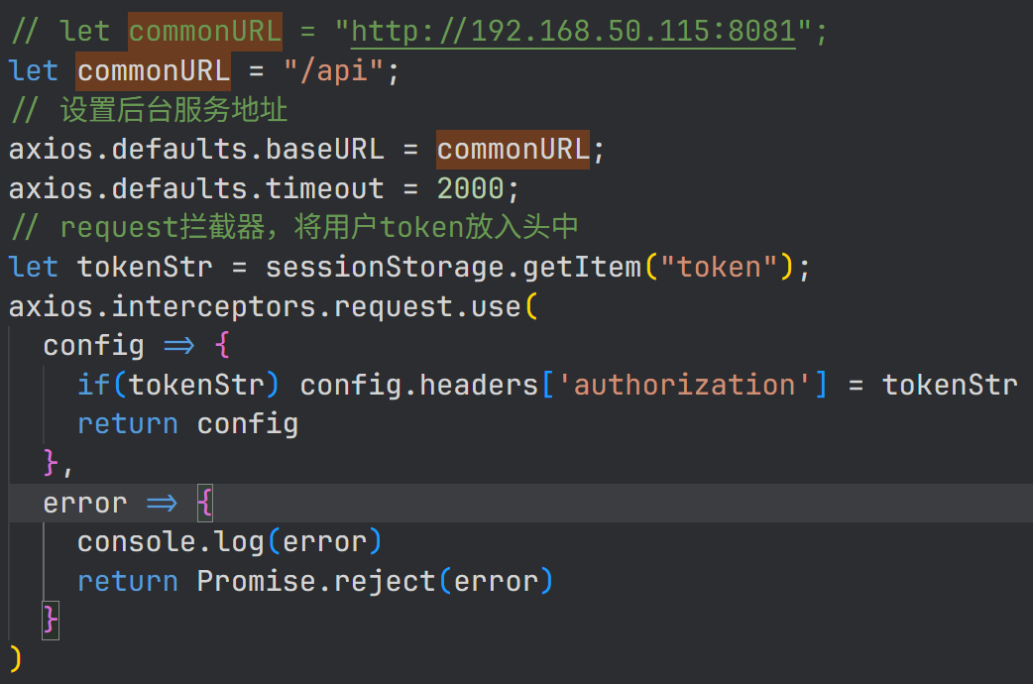Open the commented http://192.168.50.115:8081 link

click(x=573, y=32)
